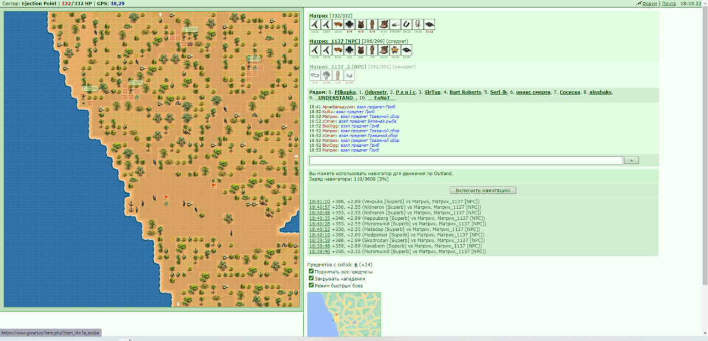Disable 'Режим быстрых боев' checkbox
The height and width of the screenshot is (341, 708).
[311, 285]
